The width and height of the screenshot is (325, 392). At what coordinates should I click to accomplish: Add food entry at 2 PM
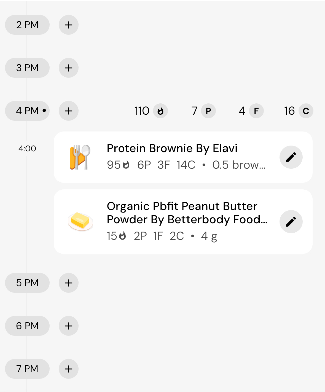(x=69, y=25)
